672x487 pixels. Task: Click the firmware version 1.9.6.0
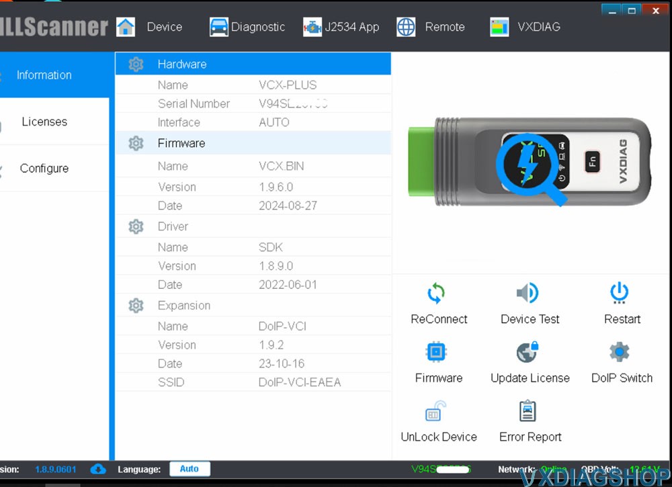(x=276, y=187)
